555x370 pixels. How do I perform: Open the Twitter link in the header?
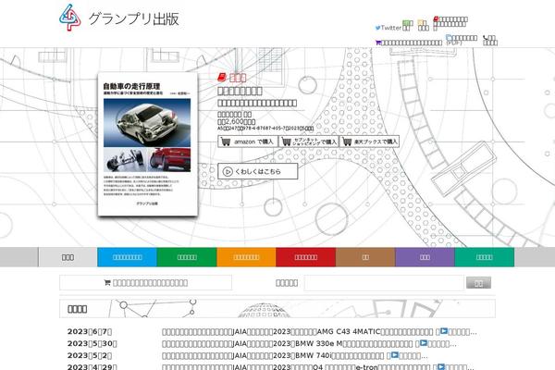point(388,28)
